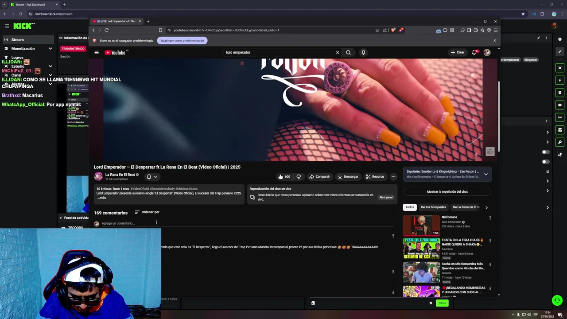The height and width of the screenshot is (319, 567).
Task: Open Ordenar por comments sorting
Action: (147, 212)
